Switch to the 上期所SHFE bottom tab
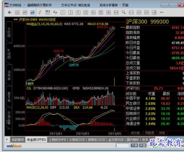 click(57, 140)
